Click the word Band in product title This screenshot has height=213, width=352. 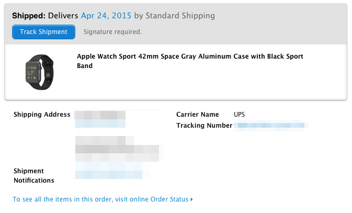(x=85, y=66)
